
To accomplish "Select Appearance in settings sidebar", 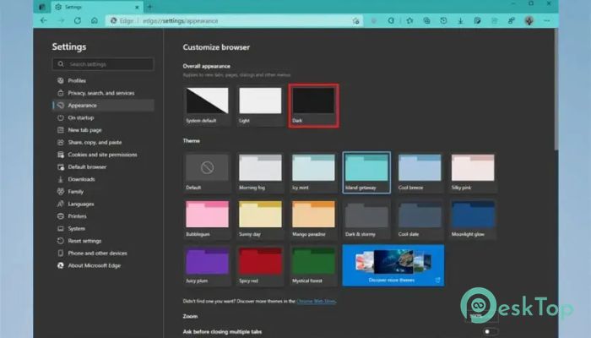I will (x=103, y=106).
